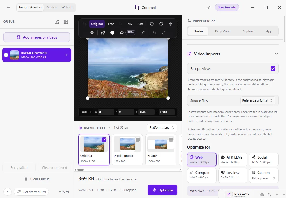Select Compact optimize preset
Image resolution: width=286 pixels, height=198 pixels.
[202, 175]
